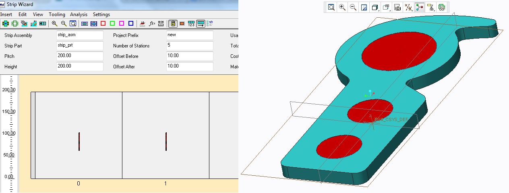The image size is (509, 193).
Task: Click the Number of Stations field
Action: point(190,45)
